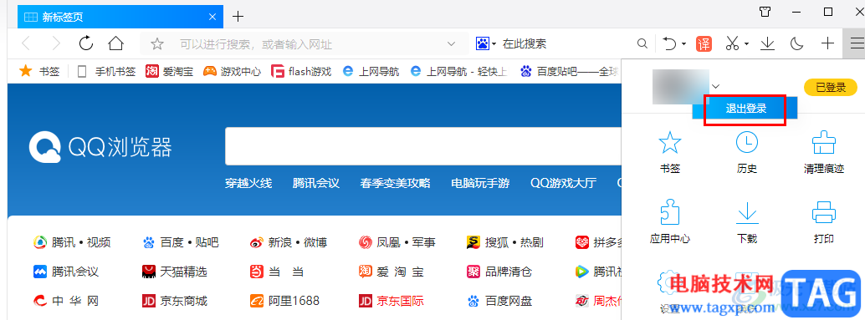865x320 pixels.
Task: Click the main page search box
Action: click(x=422, y=146)
